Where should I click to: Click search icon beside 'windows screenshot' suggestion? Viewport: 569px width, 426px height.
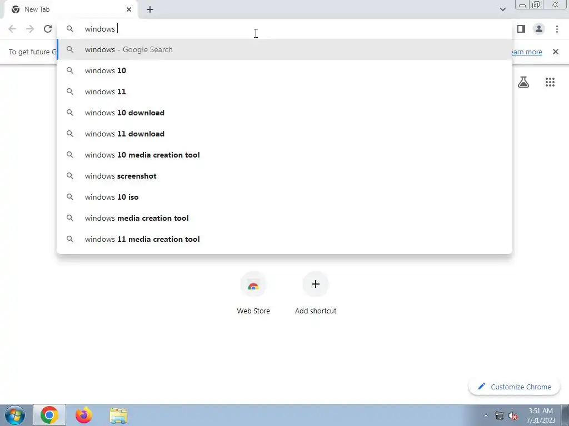click(x=70, y=176)
